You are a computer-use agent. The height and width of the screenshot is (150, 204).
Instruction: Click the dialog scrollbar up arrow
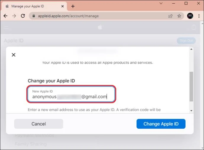191,49
